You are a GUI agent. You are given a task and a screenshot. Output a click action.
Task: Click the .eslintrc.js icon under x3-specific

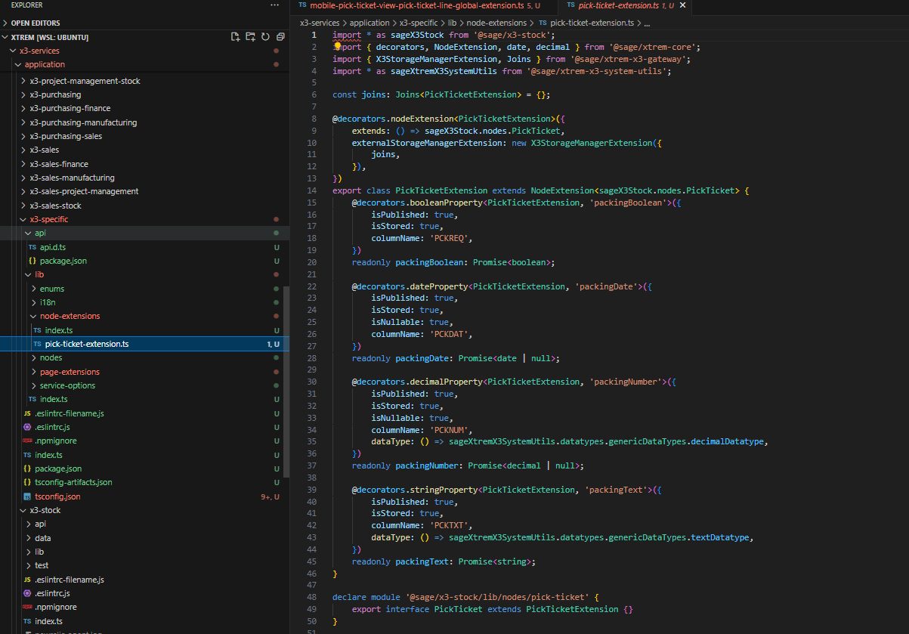pyautogui.click(x=27, y=427)
